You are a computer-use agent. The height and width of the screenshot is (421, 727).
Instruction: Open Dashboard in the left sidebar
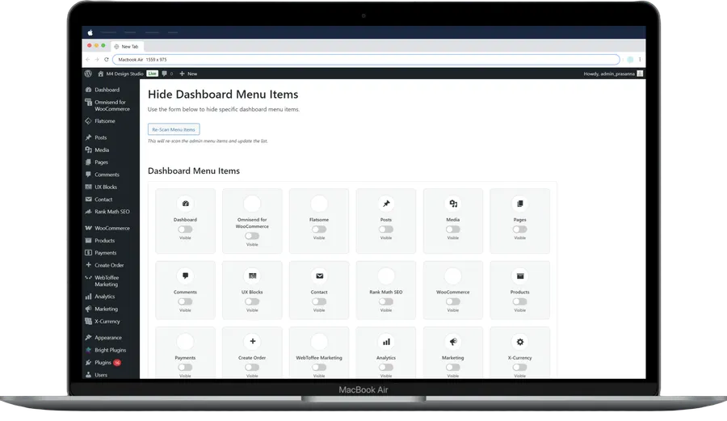(x=107, y=90)
